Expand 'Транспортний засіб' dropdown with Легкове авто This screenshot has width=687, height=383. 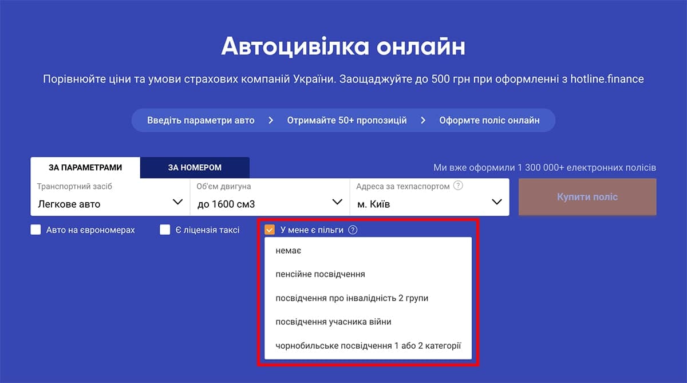[x=110, y=197]
